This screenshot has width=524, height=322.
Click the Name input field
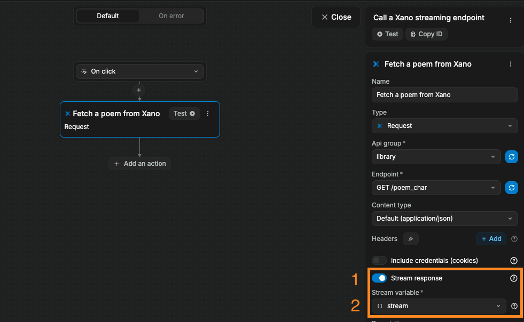coord(444,95)
